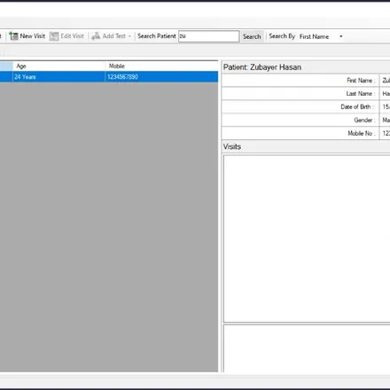Click the Date of Birth field label
The width and height of the screenshot is (390, 390).
357,106
